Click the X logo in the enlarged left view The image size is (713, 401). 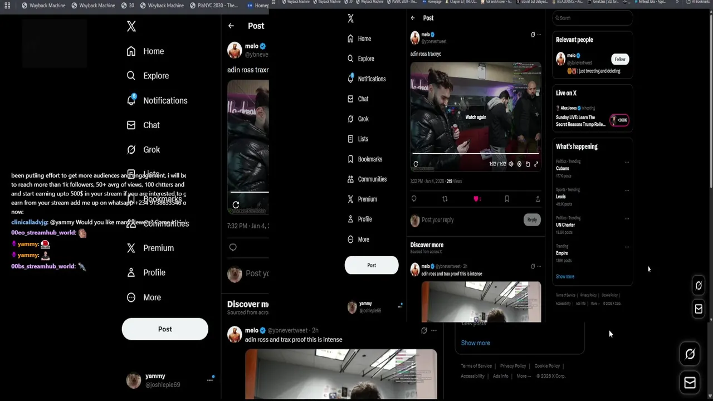coord(131,26)
